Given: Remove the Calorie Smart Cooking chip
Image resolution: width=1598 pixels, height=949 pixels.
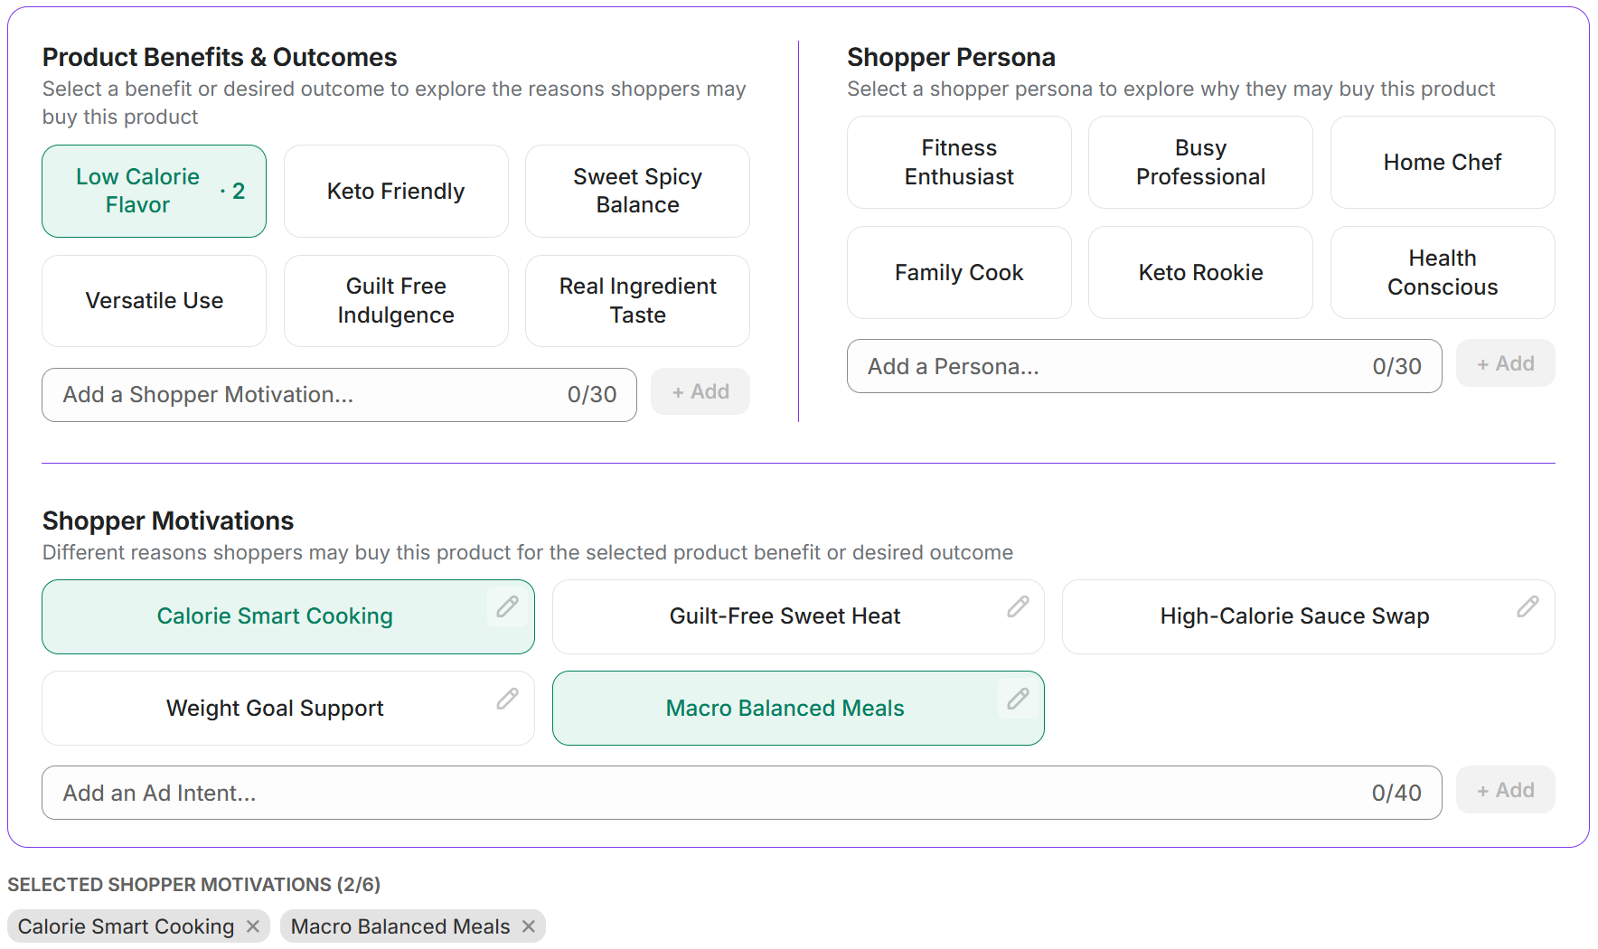Looking at the screenshot, I should coord(253,926).
